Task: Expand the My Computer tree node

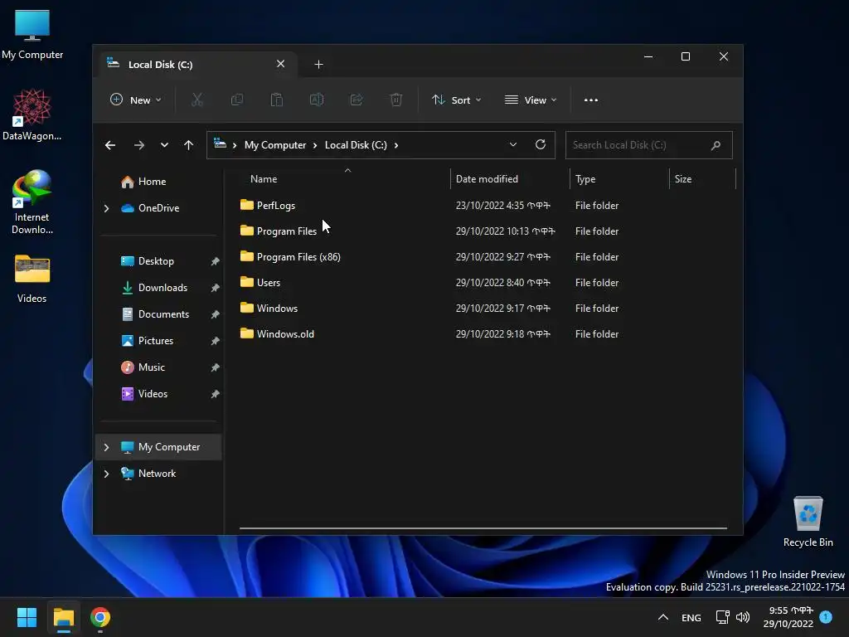Action: click(106, 447)
